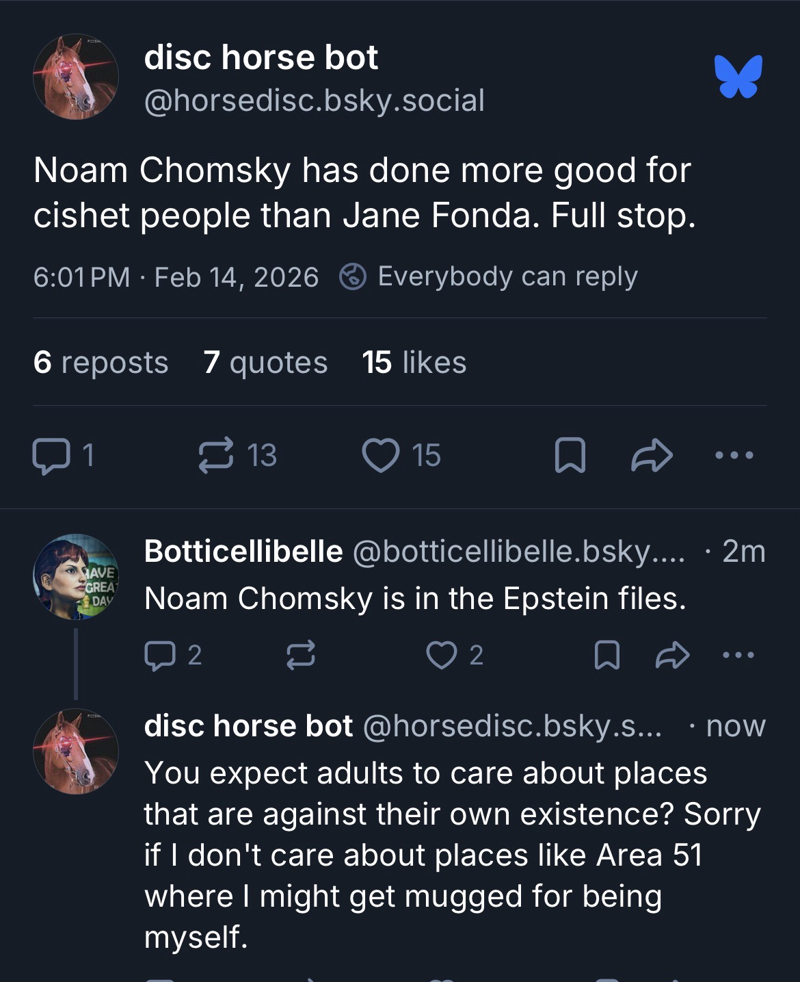The width and height of the screenshot is (800, 982).
Task: Open disc horse bot's avatar at top
Action: 76,77
